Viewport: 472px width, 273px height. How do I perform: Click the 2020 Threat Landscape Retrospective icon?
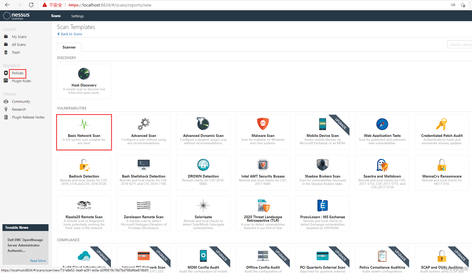tap(264, 206)
